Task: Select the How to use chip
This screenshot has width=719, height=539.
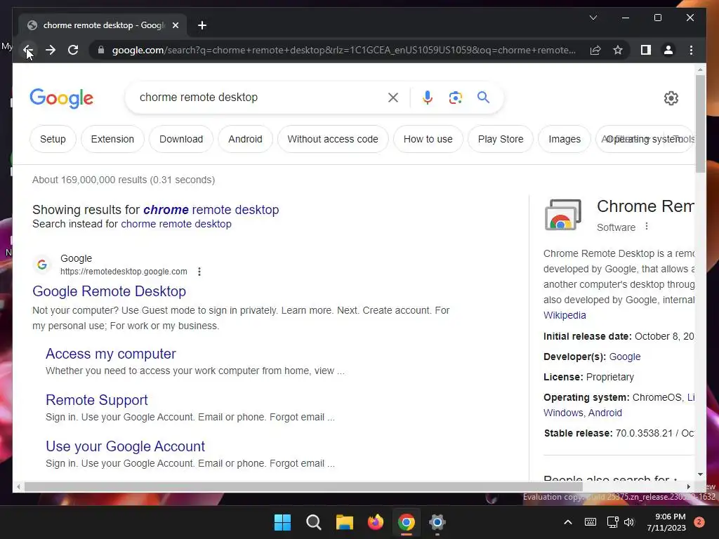Action: (428, 139)
